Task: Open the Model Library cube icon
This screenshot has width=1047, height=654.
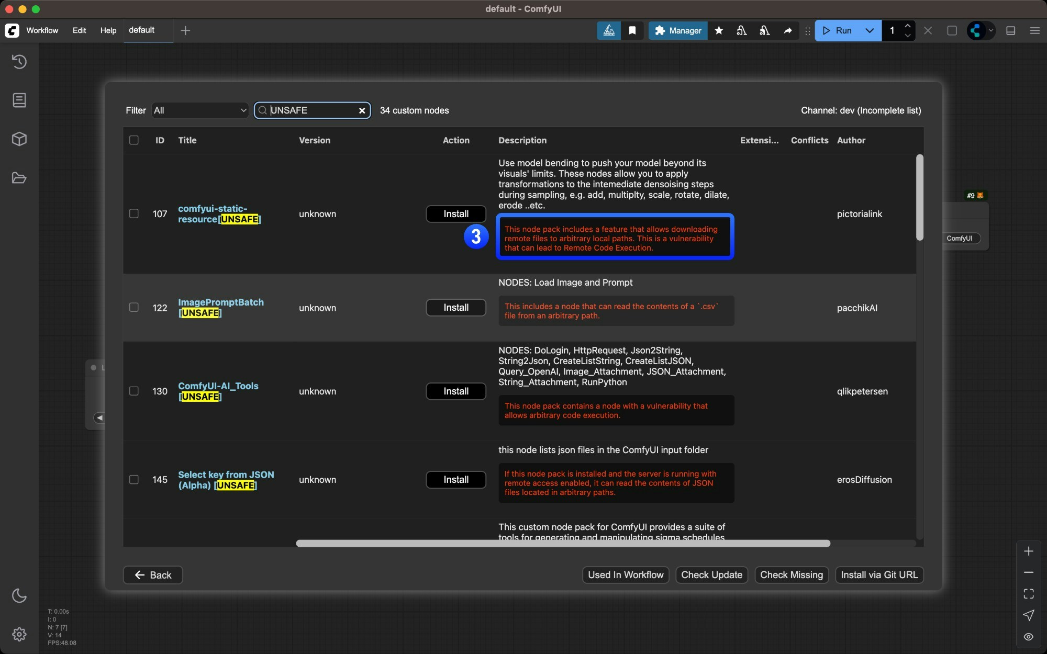Action: click(x=19, y=139)
